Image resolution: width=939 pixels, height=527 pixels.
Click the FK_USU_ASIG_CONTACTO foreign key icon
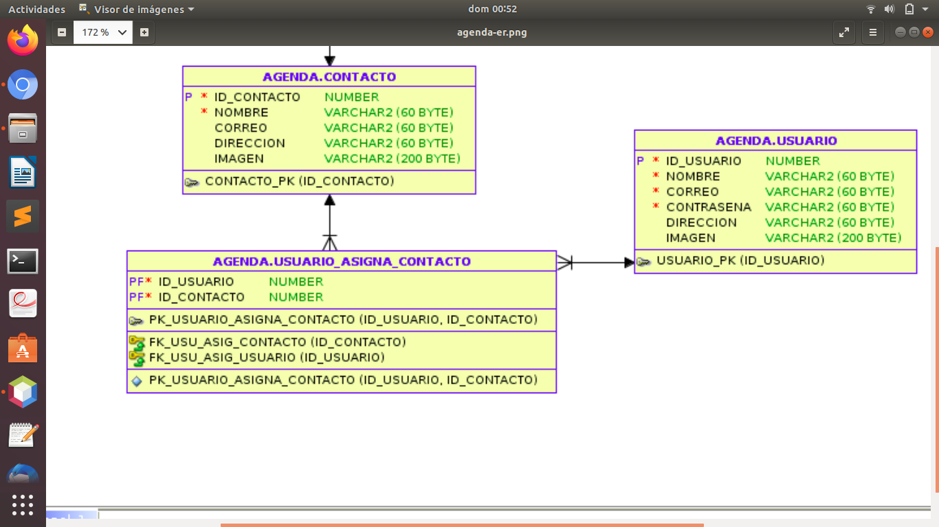pos(137,342)
